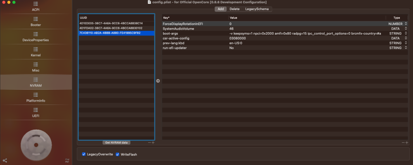The width and height of the screenshot is (413, 165).
Task: Select the NVRAM section in sidebar
Action: tap(36, 82)
